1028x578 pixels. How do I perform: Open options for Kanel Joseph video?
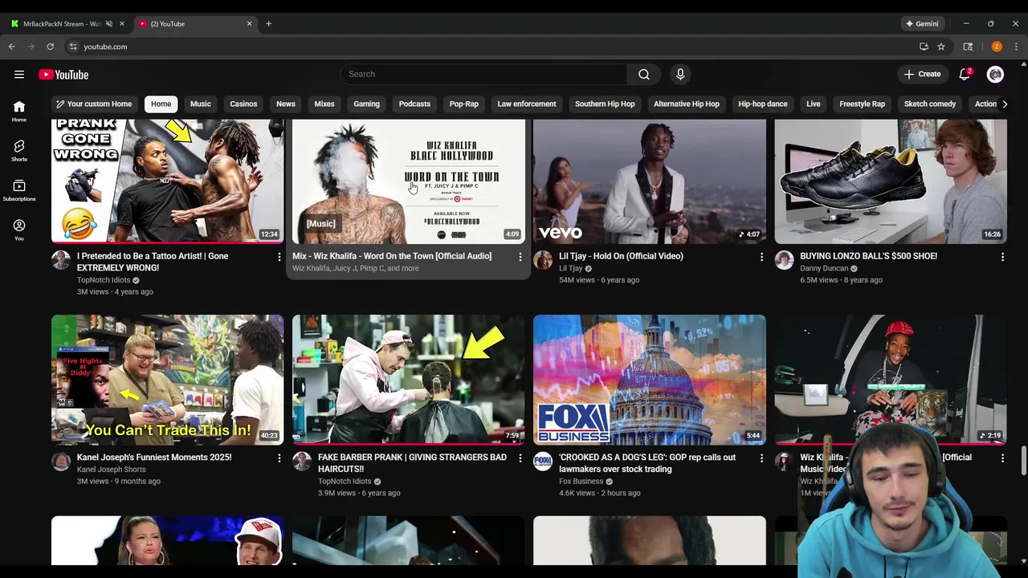click(279, 458)
